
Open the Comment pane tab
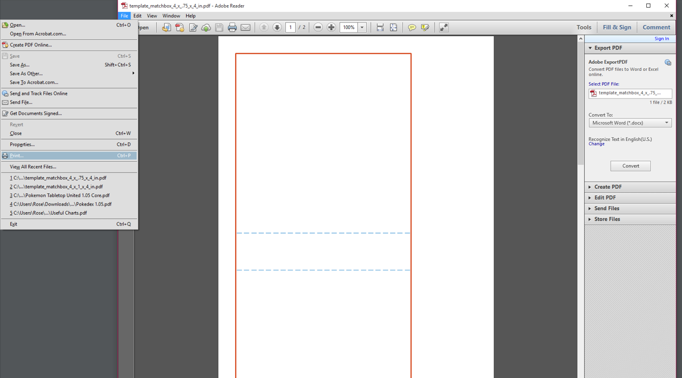coord(656,28)
